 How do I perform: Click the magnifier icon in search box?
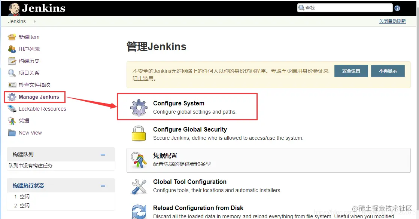301,8
